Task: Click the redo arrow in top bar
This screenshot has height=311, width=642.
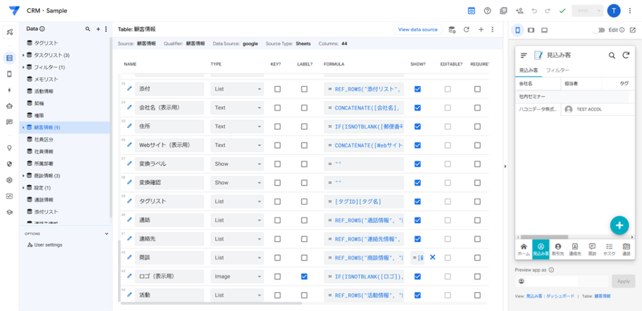Action: pos(547,11)
